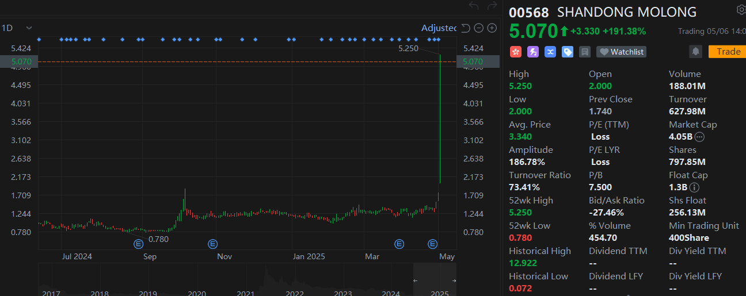This screenshot has height=296, width=746.
Task: Zoom in the chart with the plus icon
Action: pos(492,28)
